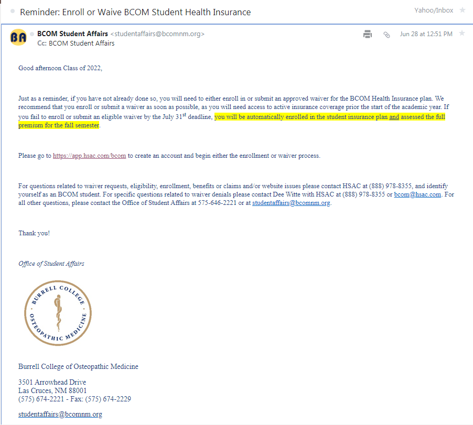Click 'Good afternoon Class of 2022,' greeting
The height and width of the screenshot is (425, 473).
(60, 68)
